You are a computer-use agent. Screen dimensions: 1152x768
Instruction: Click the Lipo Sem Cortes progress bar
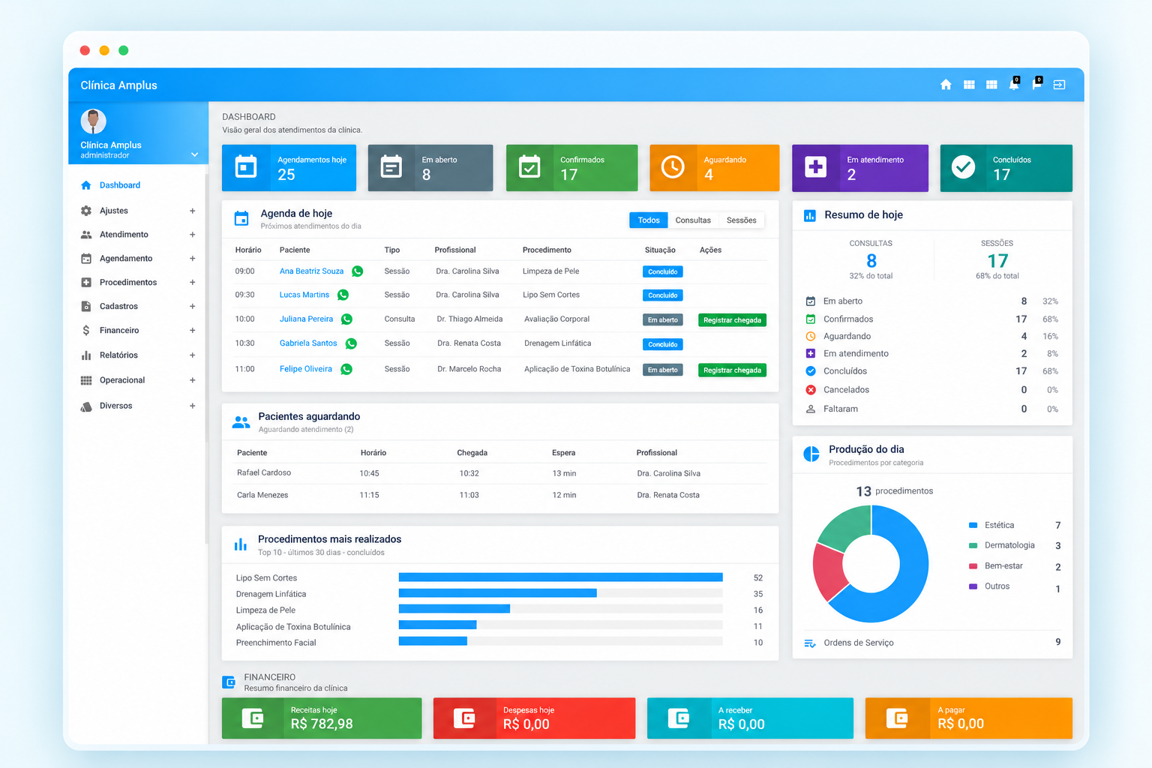point(561,577)
